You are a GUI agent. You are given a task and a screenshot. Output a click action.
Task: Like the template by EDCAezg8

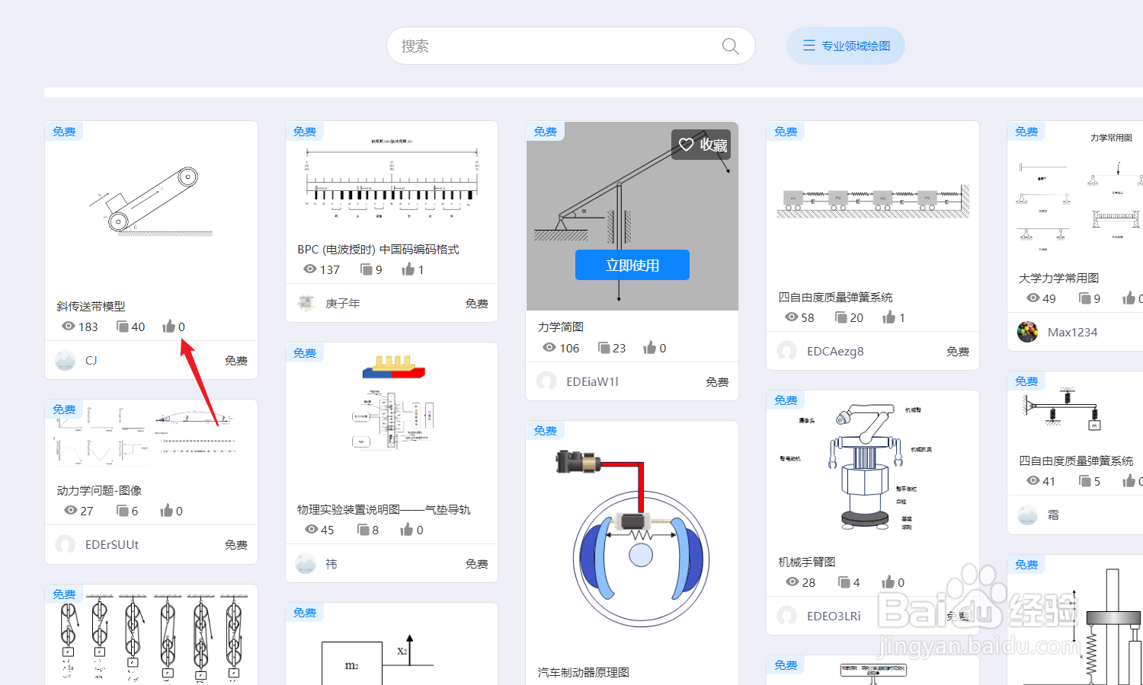(889, 317)
